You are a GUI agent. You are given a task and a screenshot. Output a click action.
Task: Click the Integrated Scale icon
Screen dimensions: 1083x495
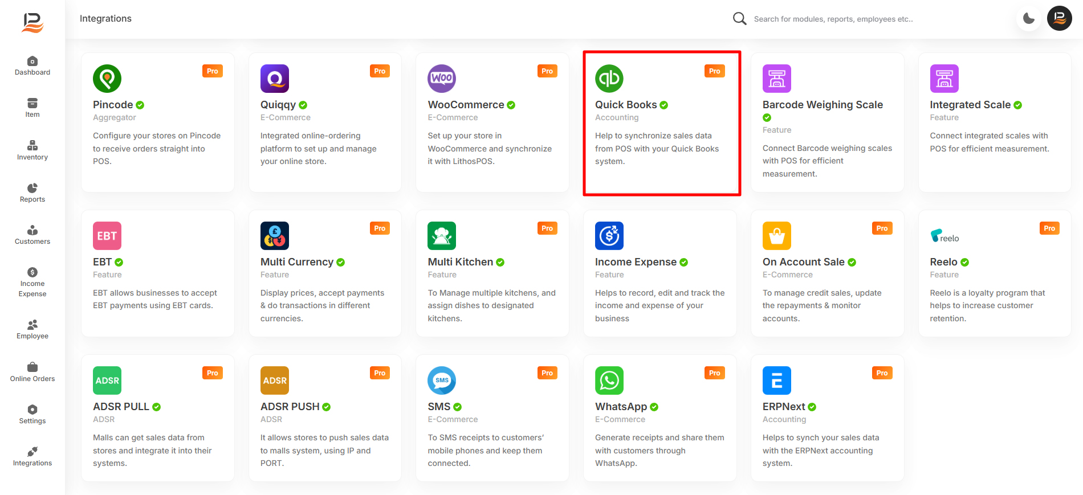coord(944,79)
